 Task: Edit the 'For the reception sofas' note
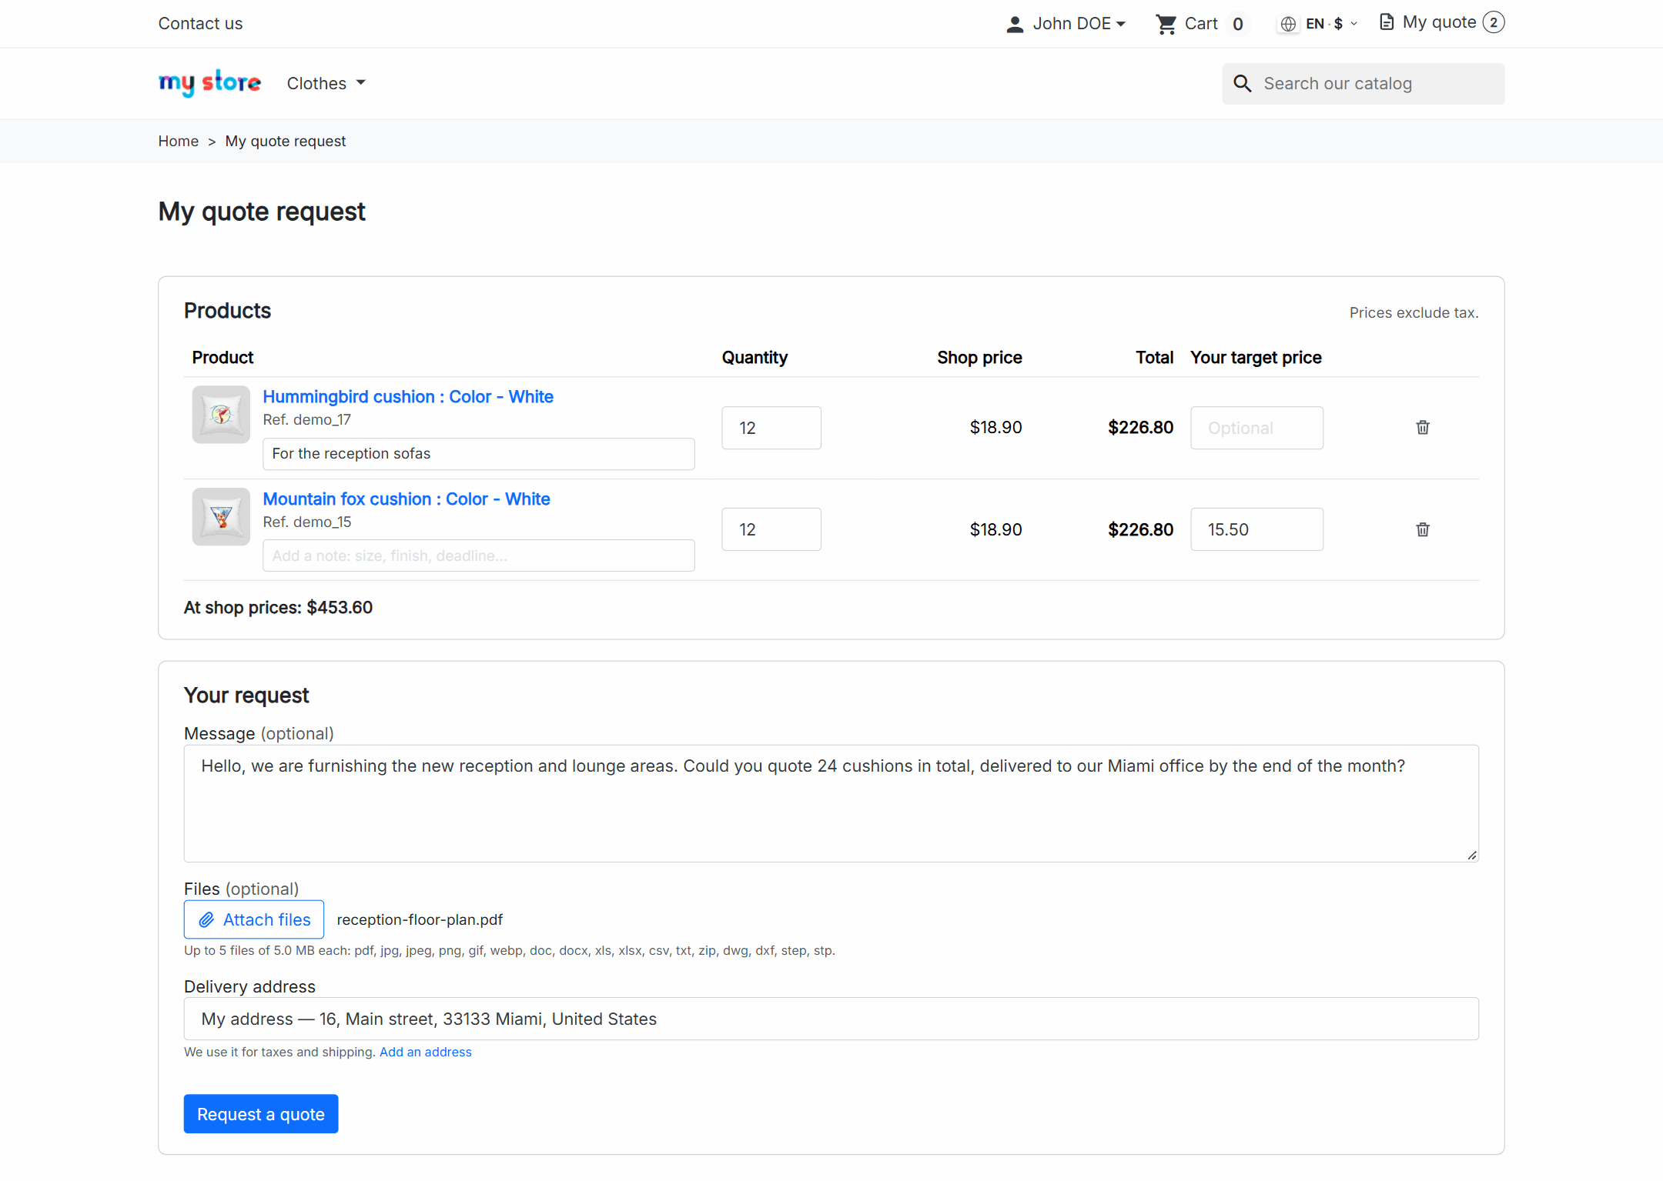click(x=479, y=454)
